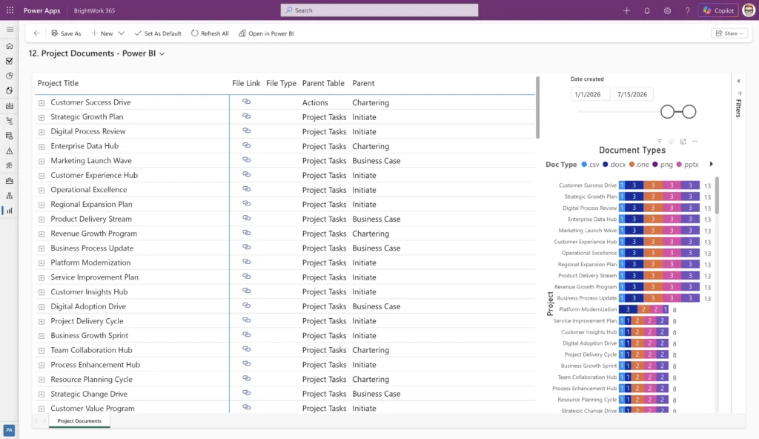Image resolution: width=759 pixels, height=439 pixels.
Task: Open the notifications bell icon
Action: point(646,10)
